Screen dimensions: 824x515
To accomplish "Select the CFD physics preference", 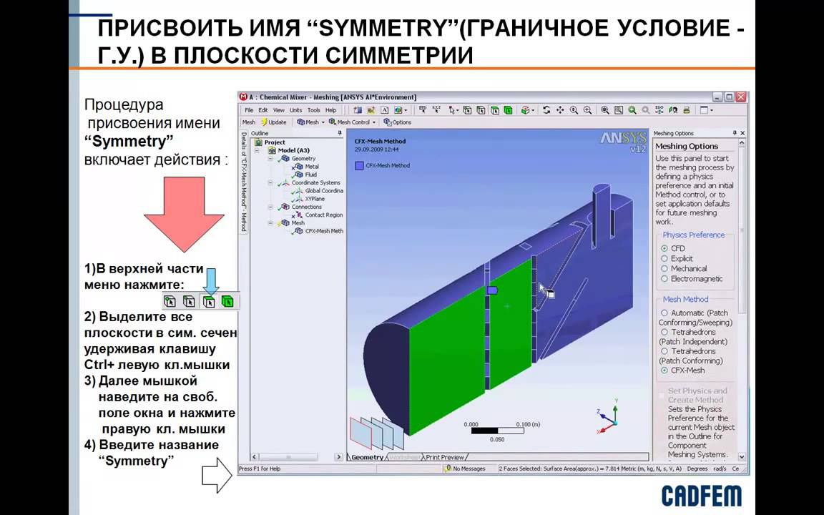I will click(x=664, y=248).
